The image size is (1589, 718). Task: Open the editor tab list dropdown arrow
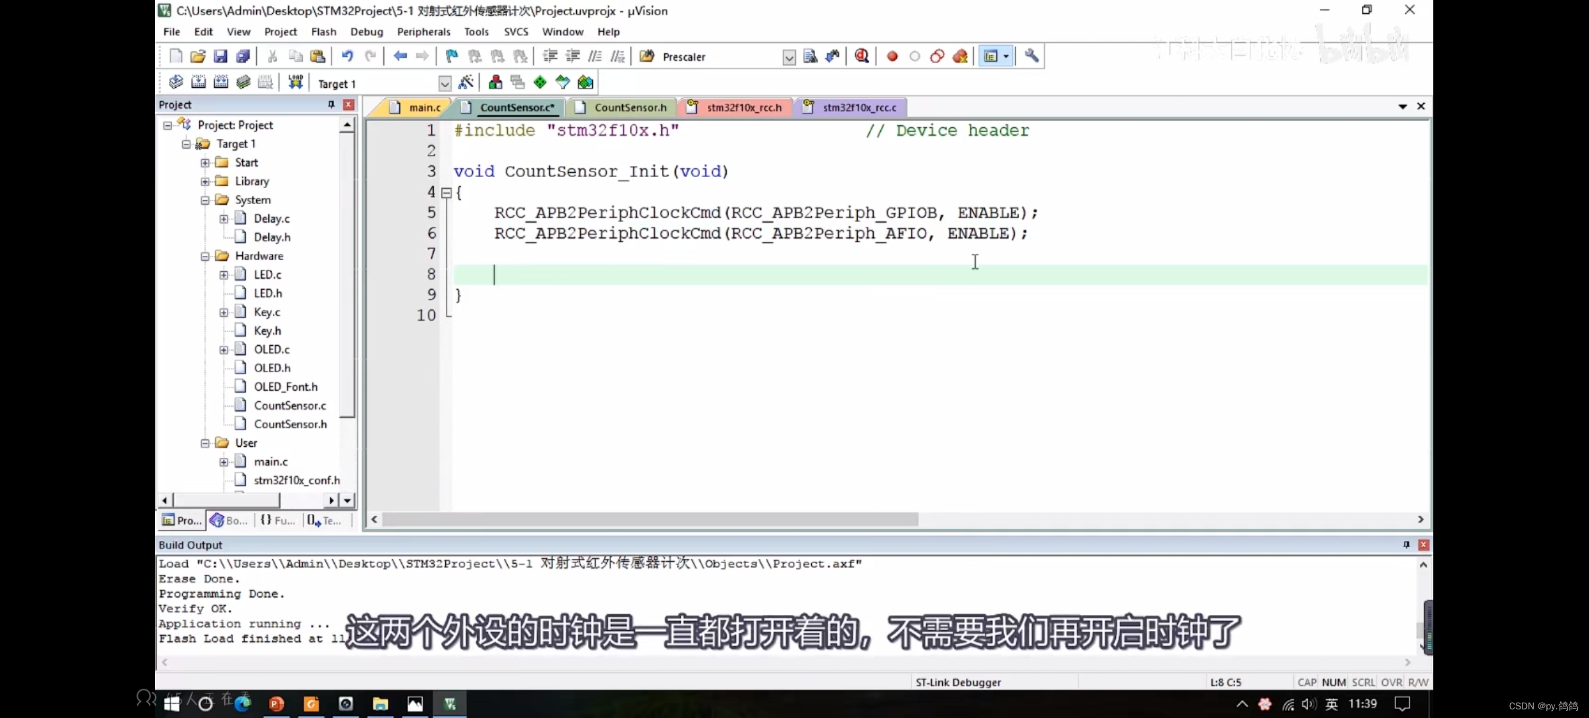1403,106
